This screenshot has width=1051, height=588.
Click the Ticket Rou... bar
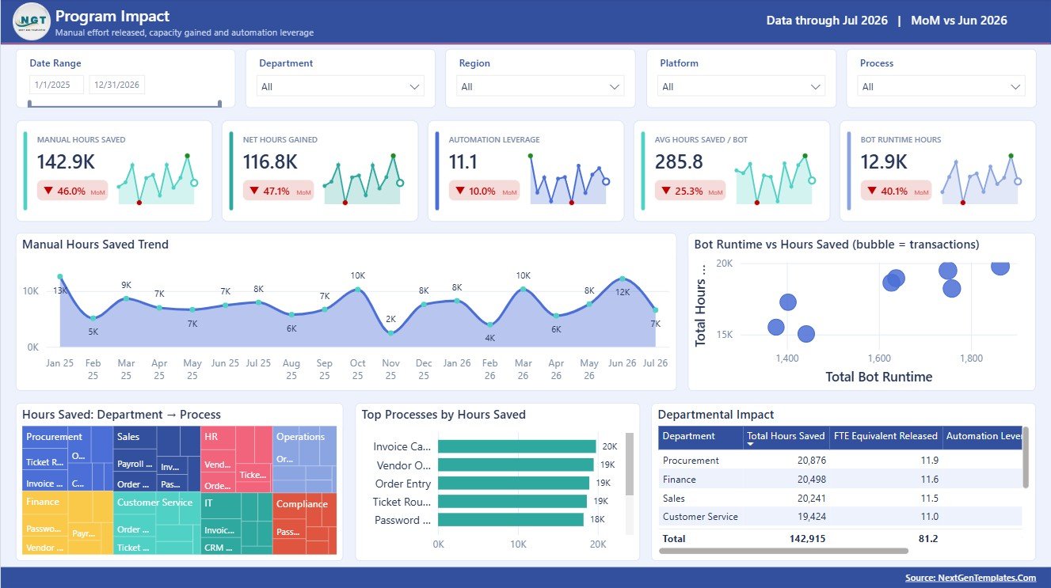512,501
